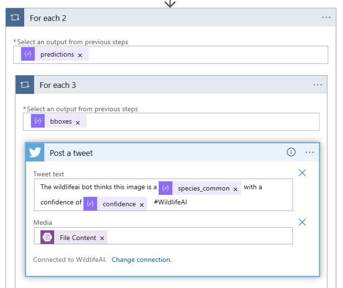Viewport: 343px width, 288px height.
Task: Clear the Tweet text parameter
Action: tap(302, 173)
